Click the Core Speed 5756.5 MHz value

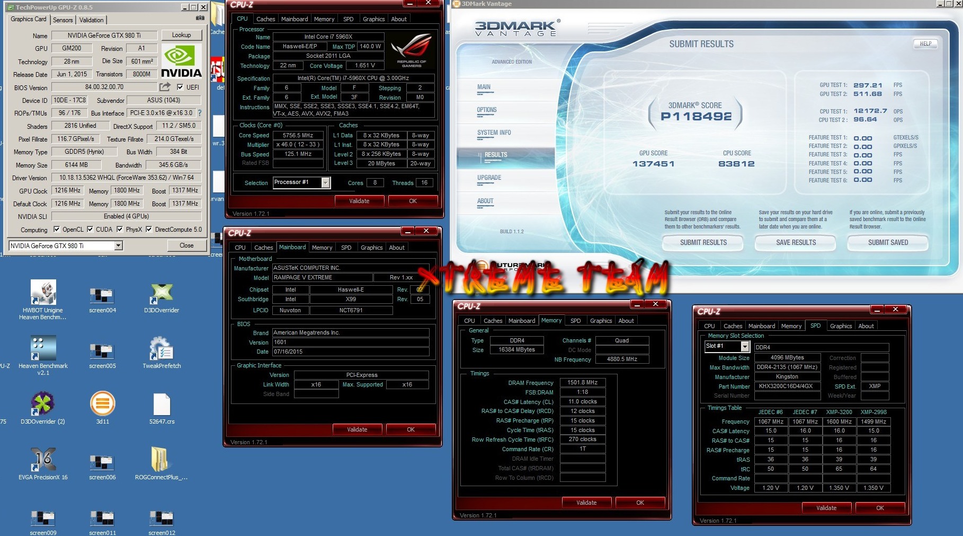[x=298, y=135]
